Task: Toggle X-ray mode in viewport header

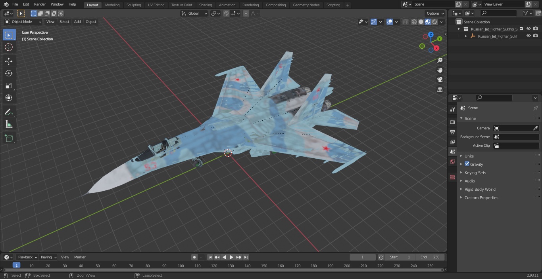Action: (405, 22)
